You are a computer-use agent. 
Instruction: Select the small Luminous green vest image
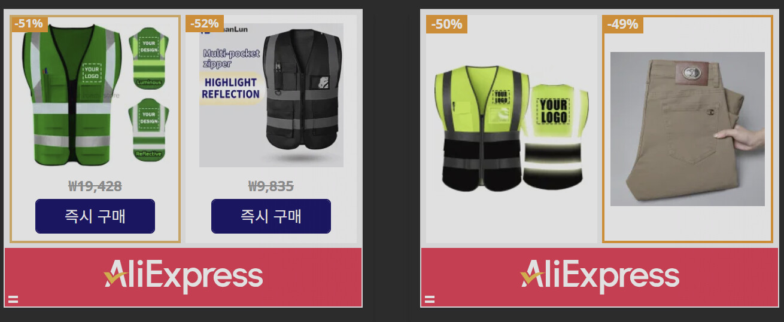click(149, 58)
